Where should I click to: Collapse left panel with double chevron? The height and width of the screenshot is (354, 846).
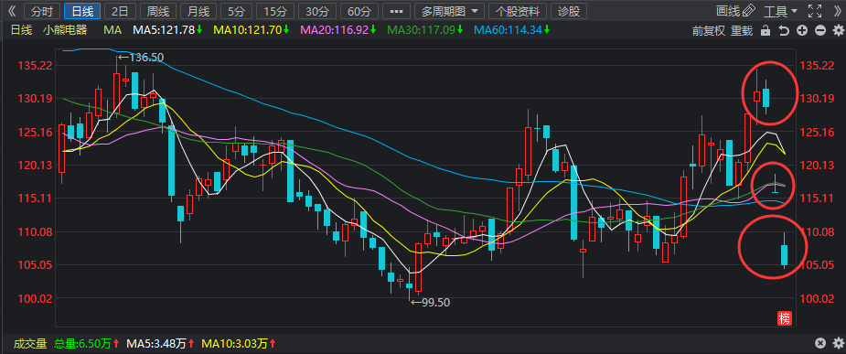13,11
